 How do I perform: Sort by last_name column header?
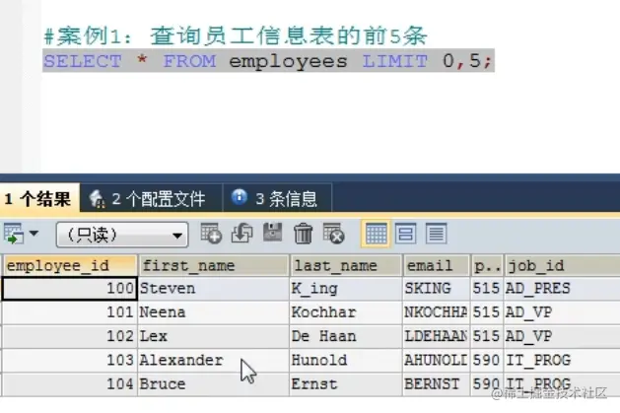[x=346, y=265]
